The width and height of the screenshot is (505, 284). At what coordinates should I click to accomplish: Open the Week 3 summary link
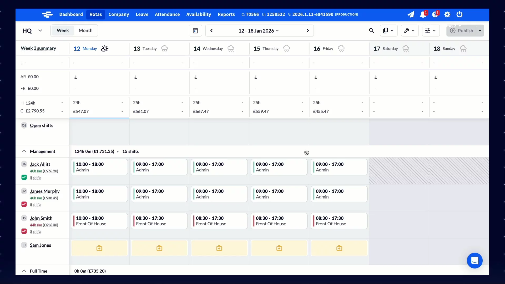point(38,48)
